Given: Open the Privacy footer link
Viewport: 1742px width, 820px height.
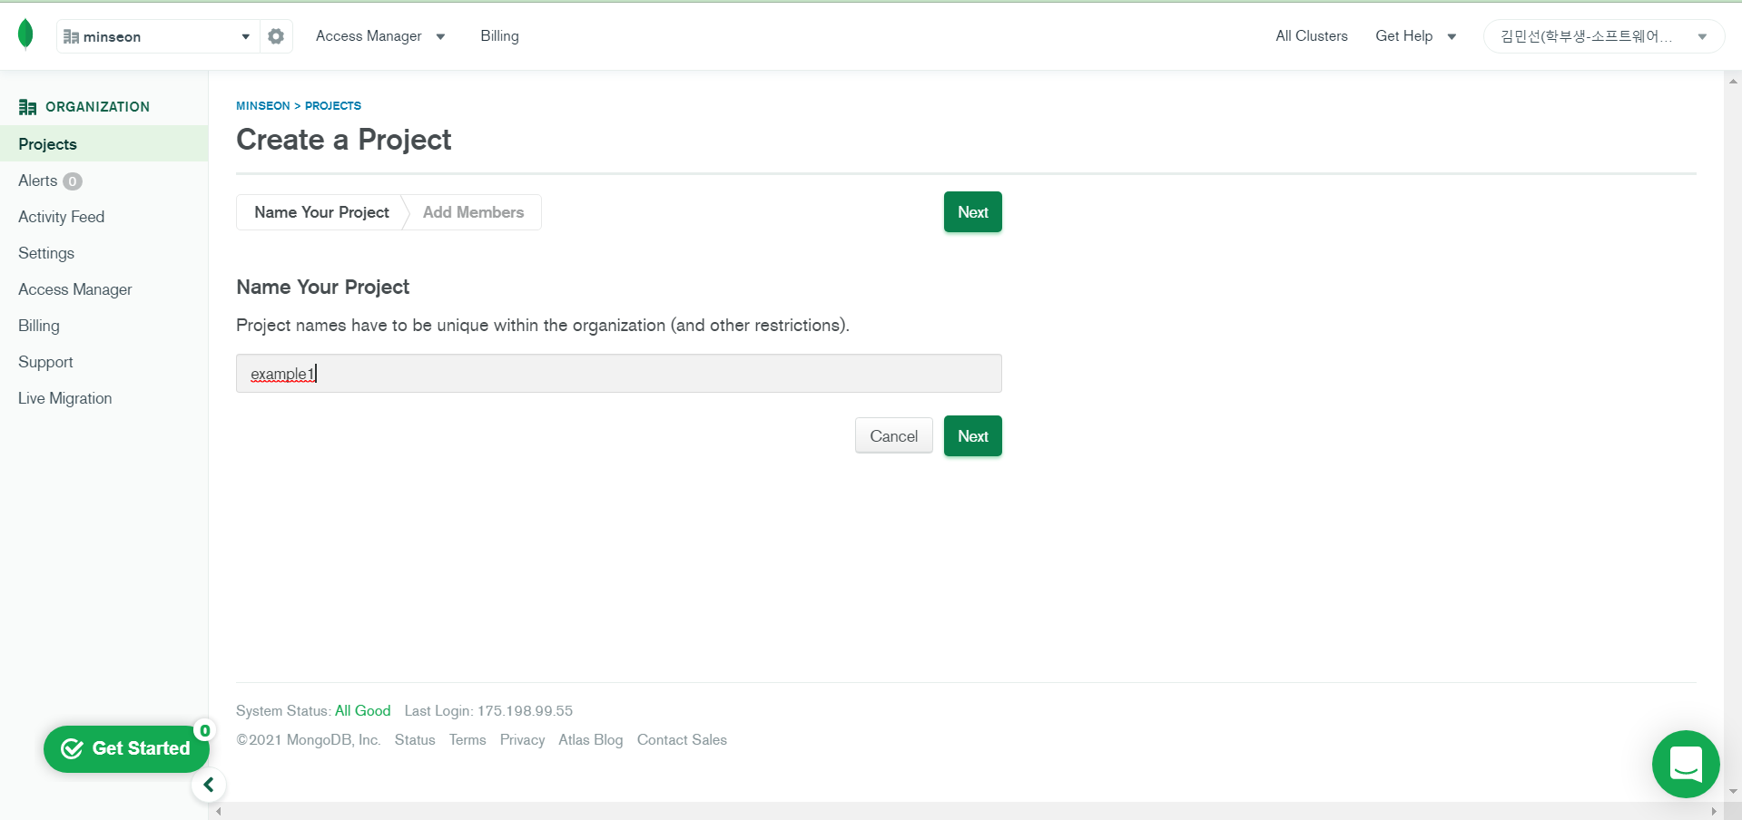Looking at the screenshot, I should [x=522, y=740].
